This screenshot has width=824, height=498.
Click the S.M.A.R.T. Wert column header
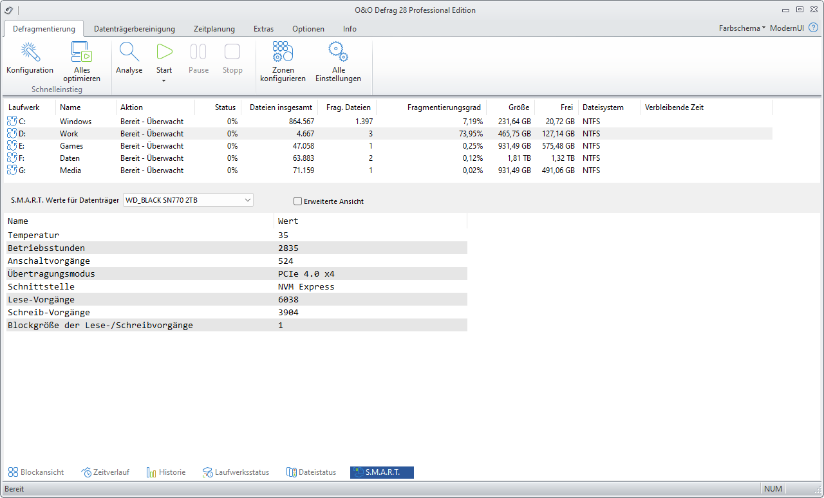[370, 221]
